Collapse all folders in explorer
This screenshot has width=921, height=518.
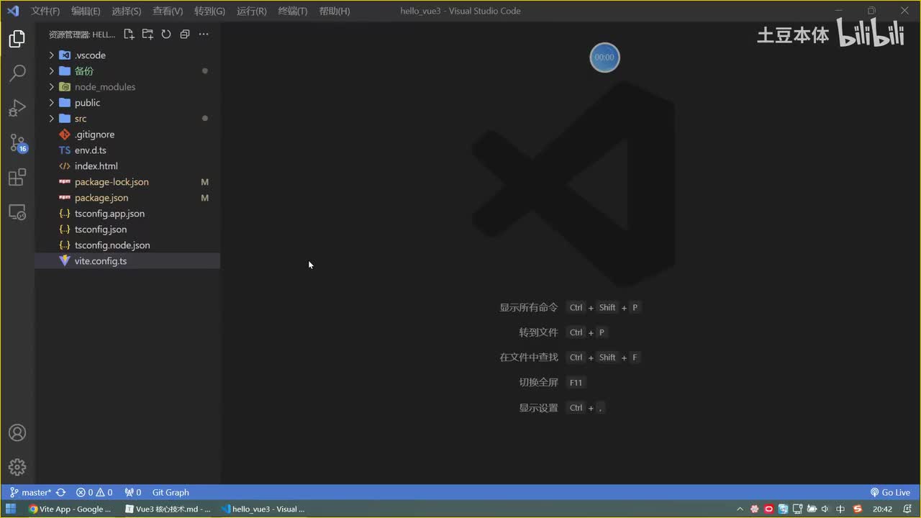(185, 34)
